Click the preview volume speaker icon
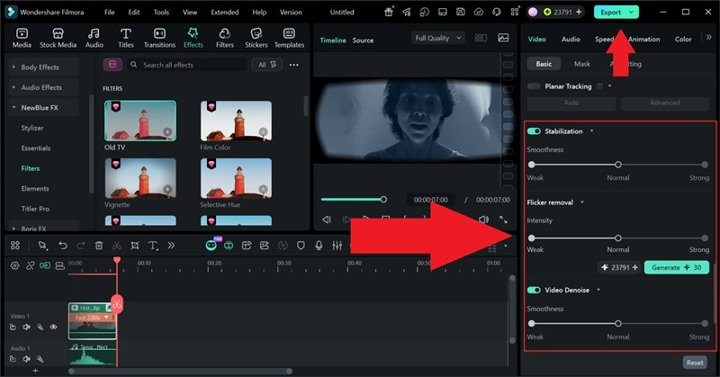 [x=484, y=220]
